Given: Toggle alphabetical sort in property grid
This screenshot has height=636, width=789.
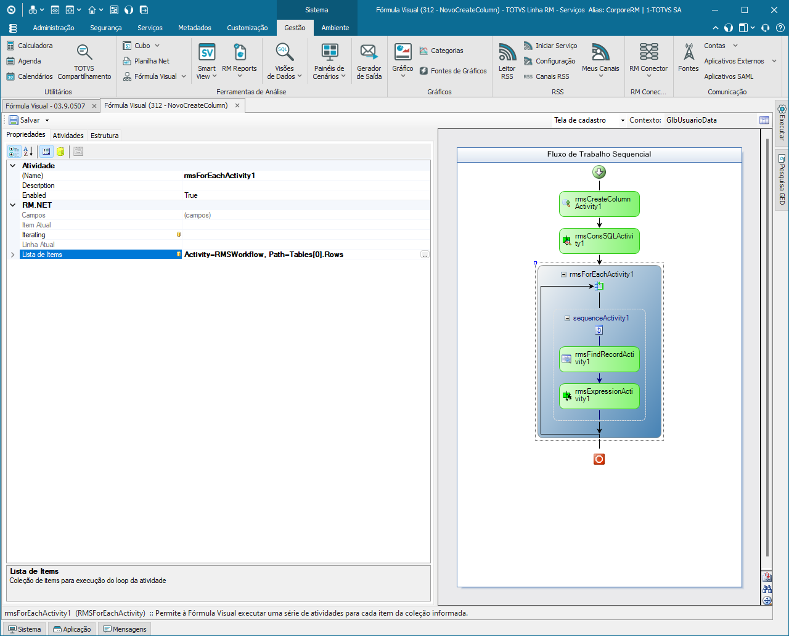Looking at the screenshot, I should (28, 151).
